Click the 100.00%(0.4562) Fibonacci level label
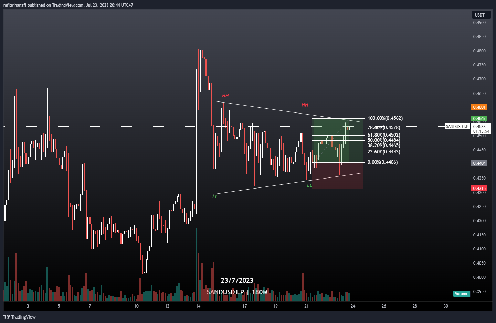The width and height of the screenshot is (496, 323). pos(385,118)
